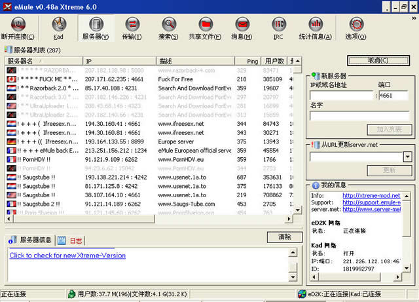Open the 传输 transfers toolbar icon

tap(132, 24)
